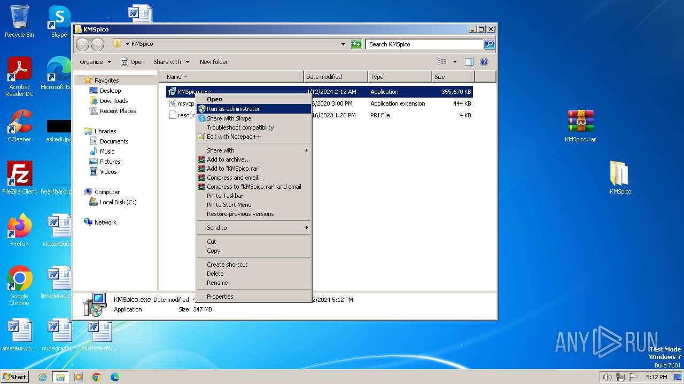Open Internet Explorer from the taskbar
Viewport: 684px width, 384px height.
42,377
